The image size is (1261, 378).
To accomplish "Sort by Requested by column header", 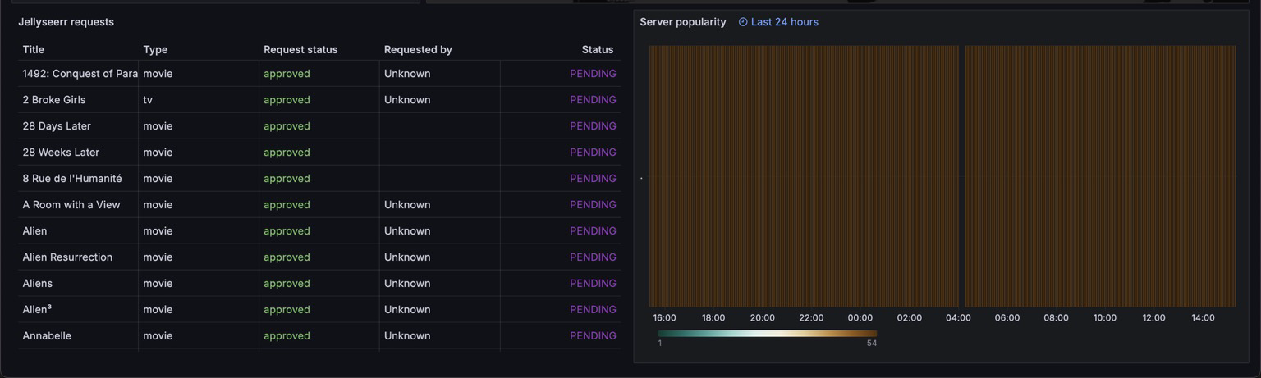I will tap(418, 49).
